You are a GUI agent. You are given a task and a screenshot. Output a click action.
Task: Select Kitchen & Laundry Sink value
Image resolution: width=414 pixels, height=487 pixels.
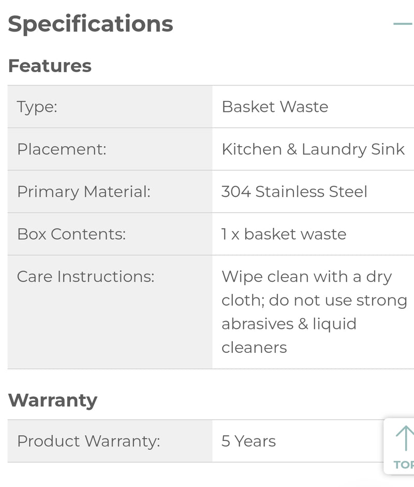pos(313,149)
